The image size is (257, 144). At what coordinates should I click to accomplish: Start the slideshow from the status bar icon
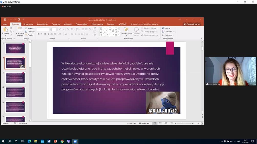coord(172,123)
